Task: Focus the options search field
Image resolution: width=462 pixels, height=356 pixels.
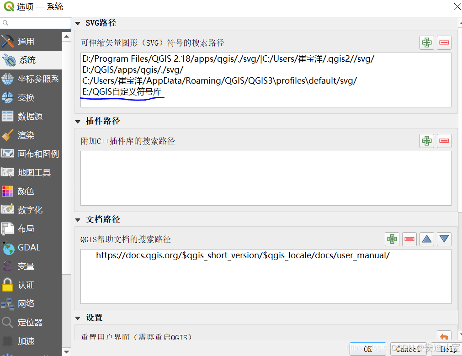Action: click(x=35, y=23)
